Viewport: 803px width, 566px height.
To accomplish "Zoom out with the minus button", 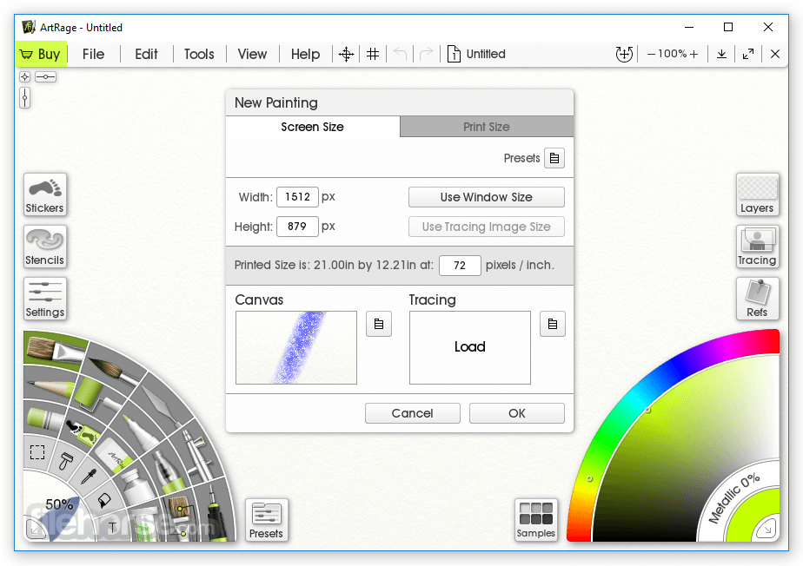I will coord(651,54).
